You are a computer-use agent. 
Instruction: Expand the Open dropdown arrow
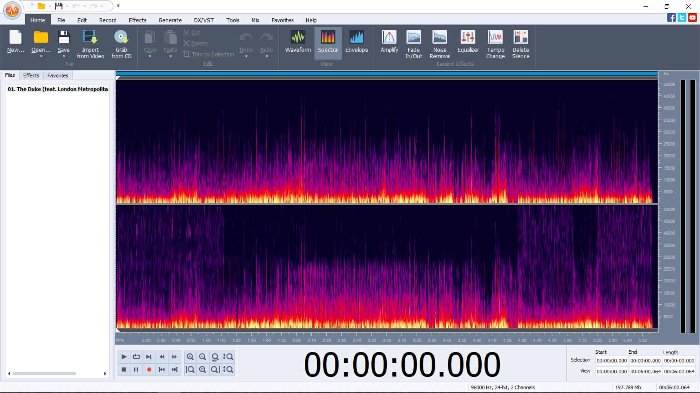[41, 56]
